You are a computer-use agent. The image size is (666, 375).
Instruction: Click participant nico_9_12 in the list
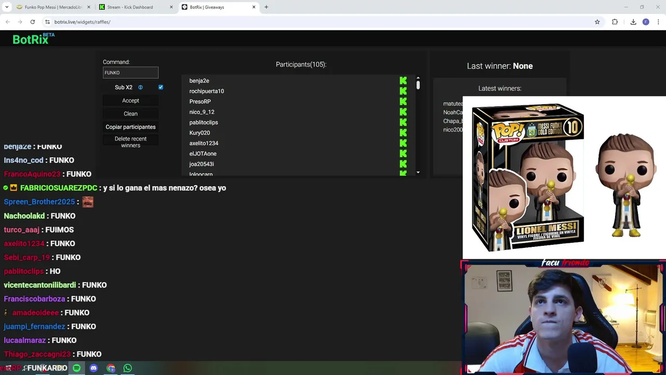(202, 112)
